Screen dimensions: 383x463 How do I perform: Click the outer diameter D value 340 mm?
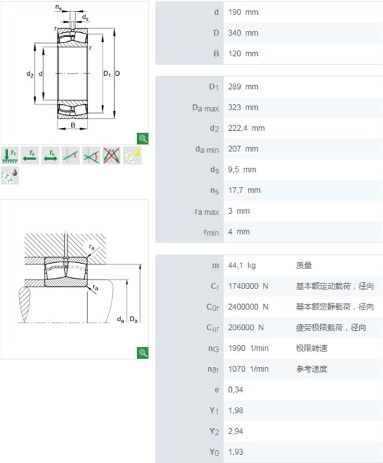click(243, 33)
